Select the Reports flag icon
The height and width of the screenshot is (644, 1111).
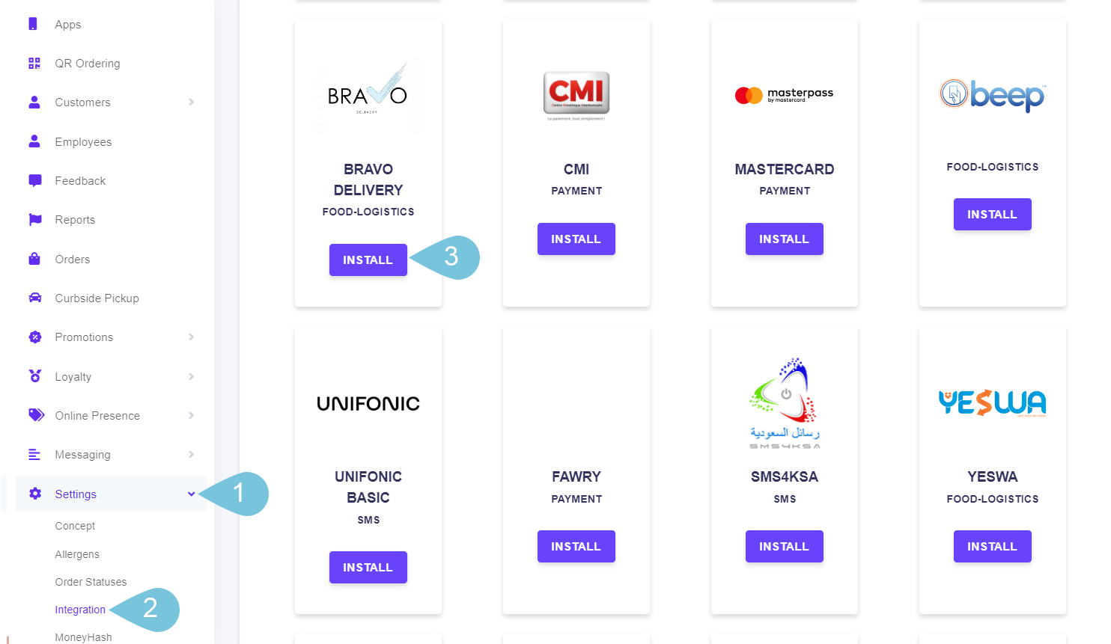coord(34,219)
